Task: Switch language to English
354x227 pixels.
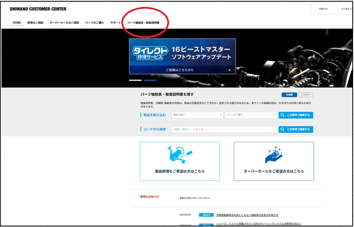Action: (306, 95)
